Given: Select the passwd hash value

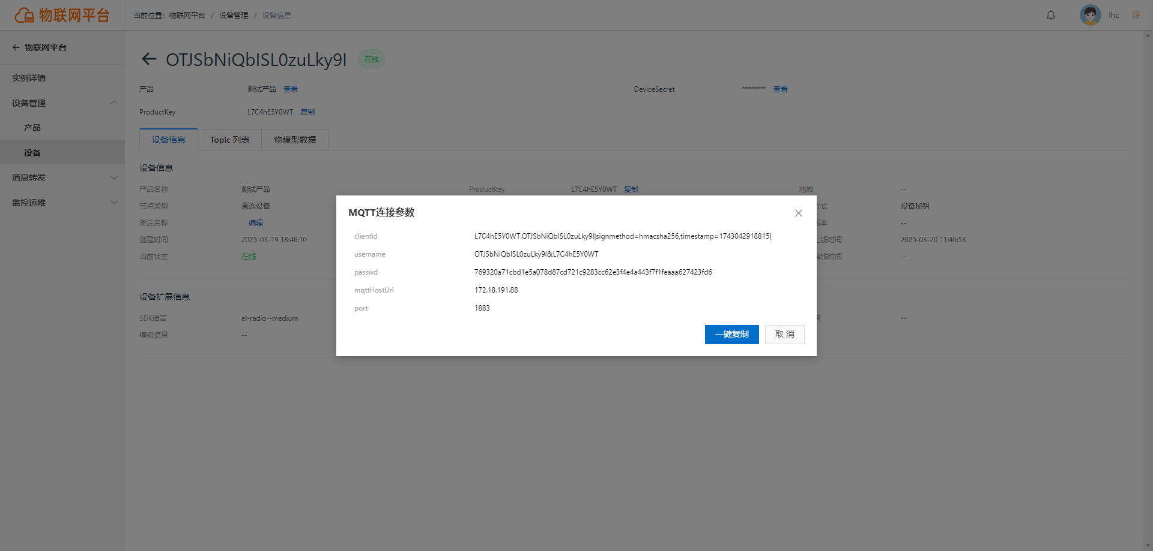Looking at the screenshot, I should click(x=593, y=272).
